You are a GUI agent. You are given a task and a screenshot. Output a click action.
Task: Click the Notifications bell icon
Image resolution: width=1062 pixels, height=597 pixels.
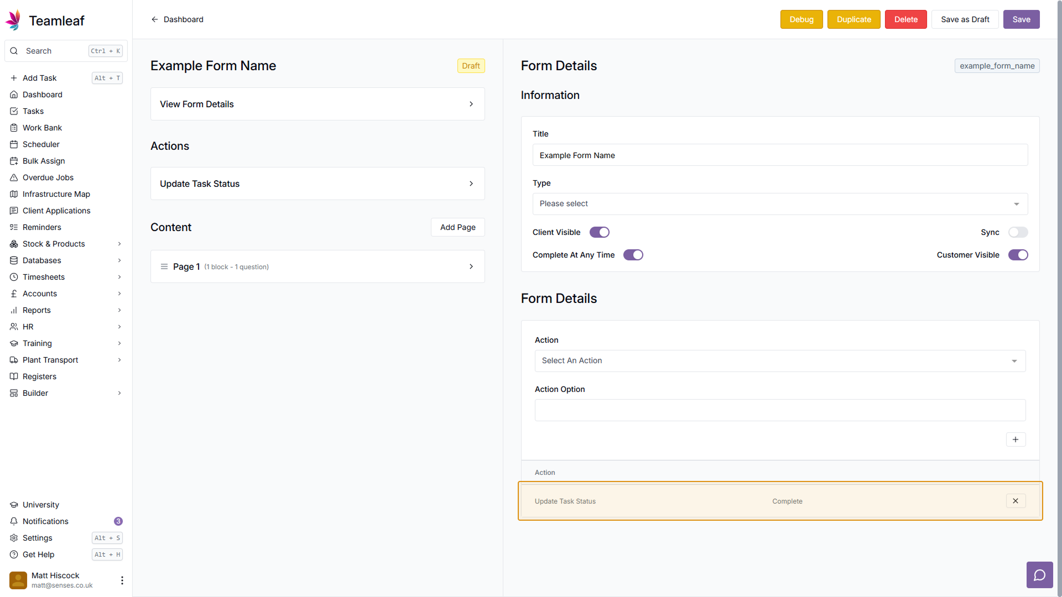[x=14, y=521]
